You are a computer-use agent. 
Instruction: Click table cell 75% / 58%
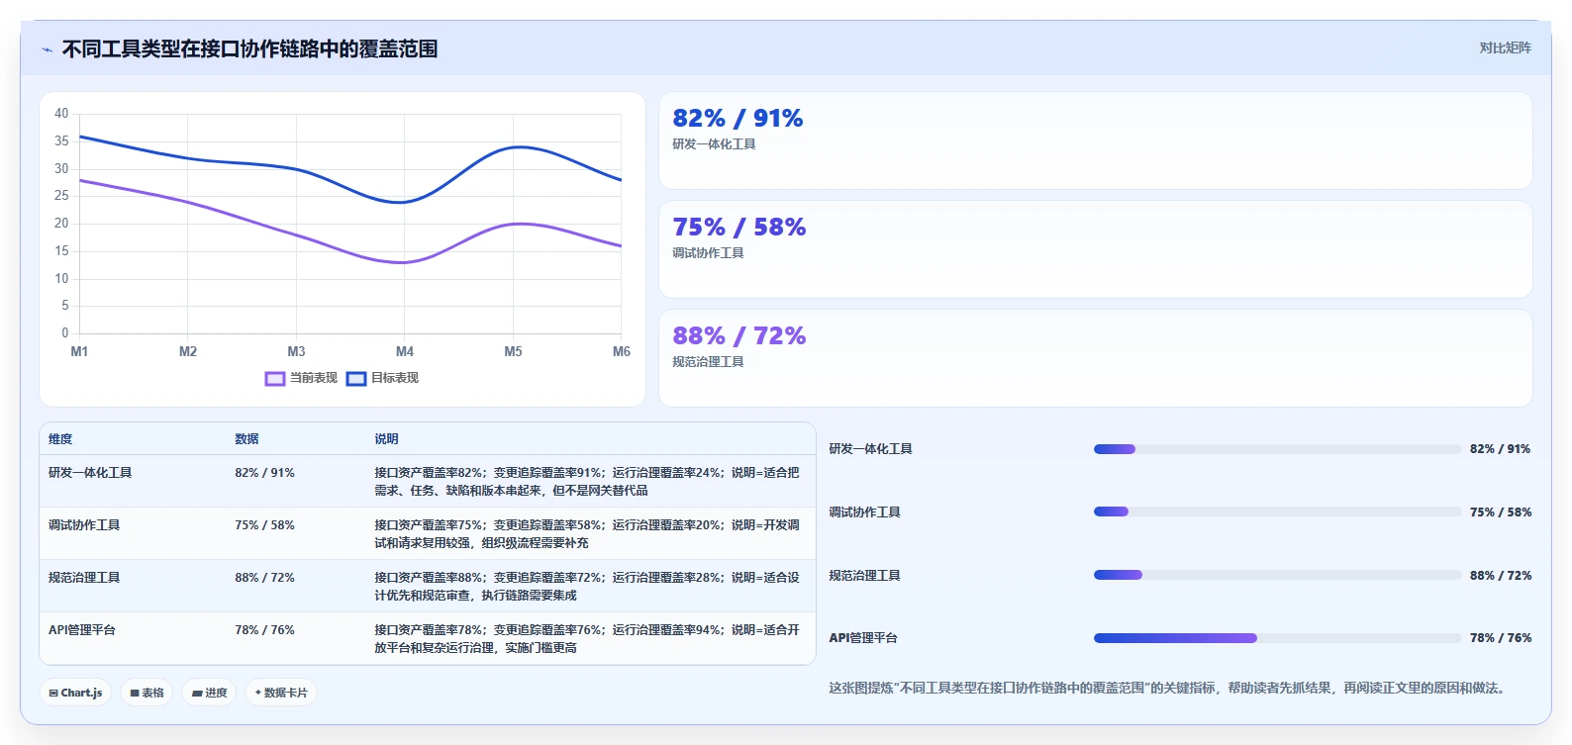[264, 525]
